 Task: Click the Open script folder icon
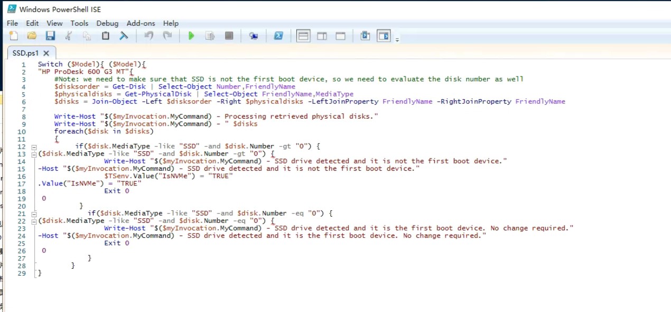tap(32, 36)
